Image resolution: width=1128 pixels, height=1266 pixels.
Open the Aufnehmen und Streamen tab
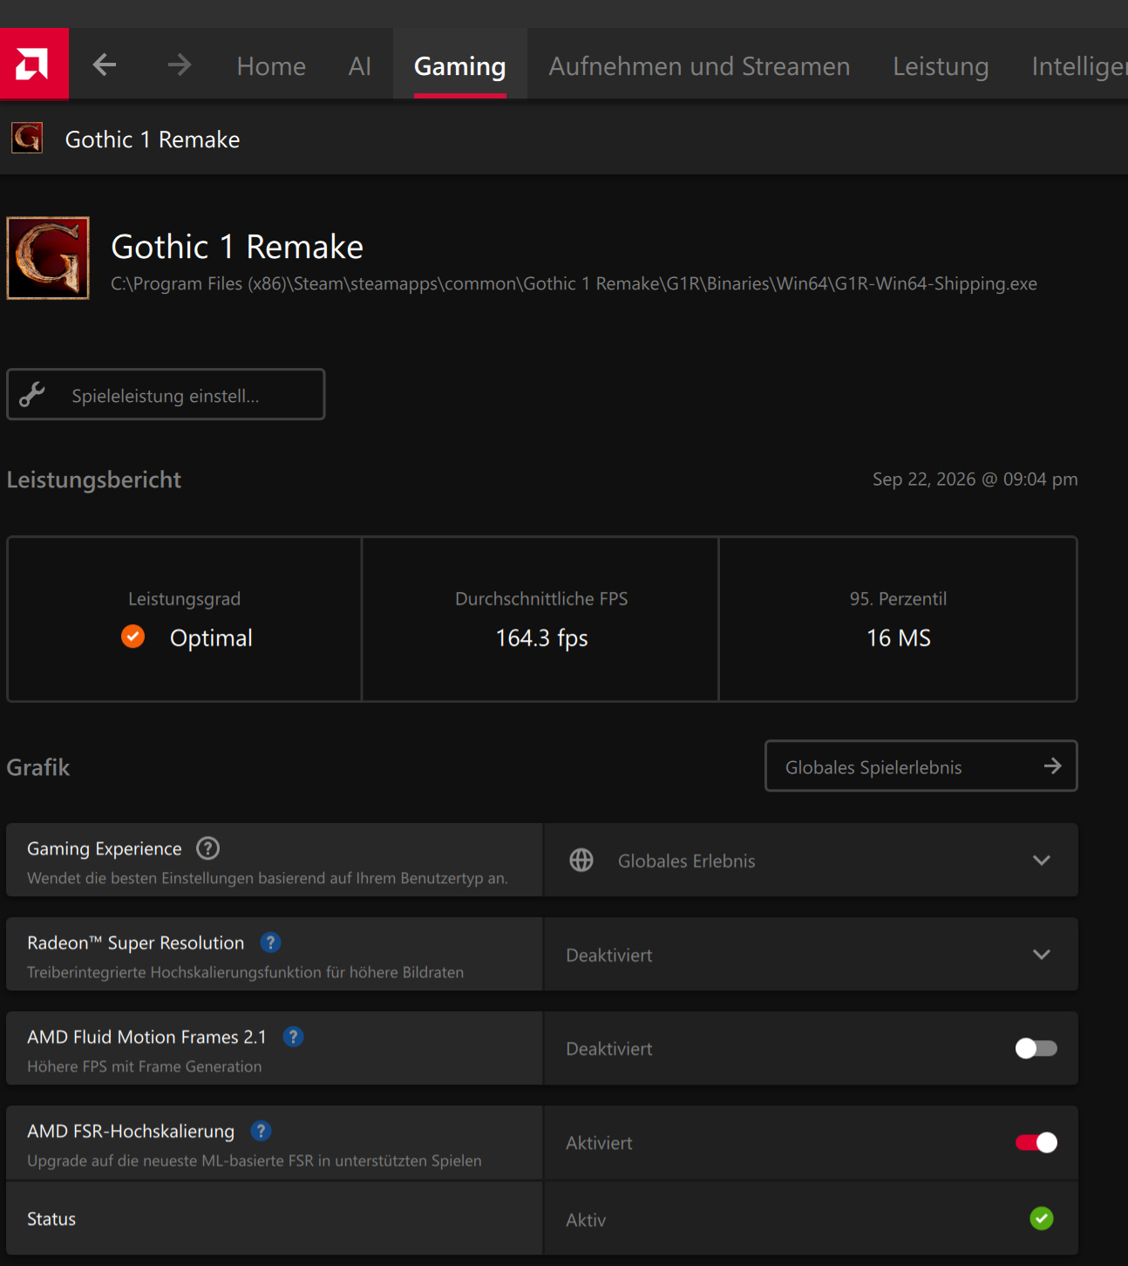click(x=699, y=66)
